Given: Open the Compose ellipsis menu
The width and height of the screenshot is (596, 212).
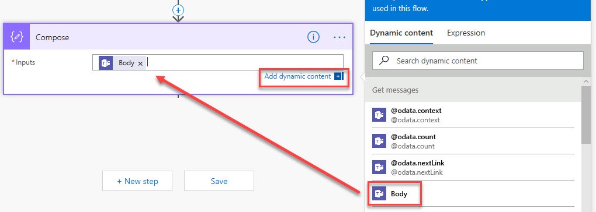Looking at the screenshot, I should pos(339,37).
